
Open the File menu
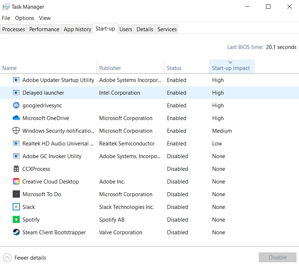pyautogui.click(x=6, y=18)
